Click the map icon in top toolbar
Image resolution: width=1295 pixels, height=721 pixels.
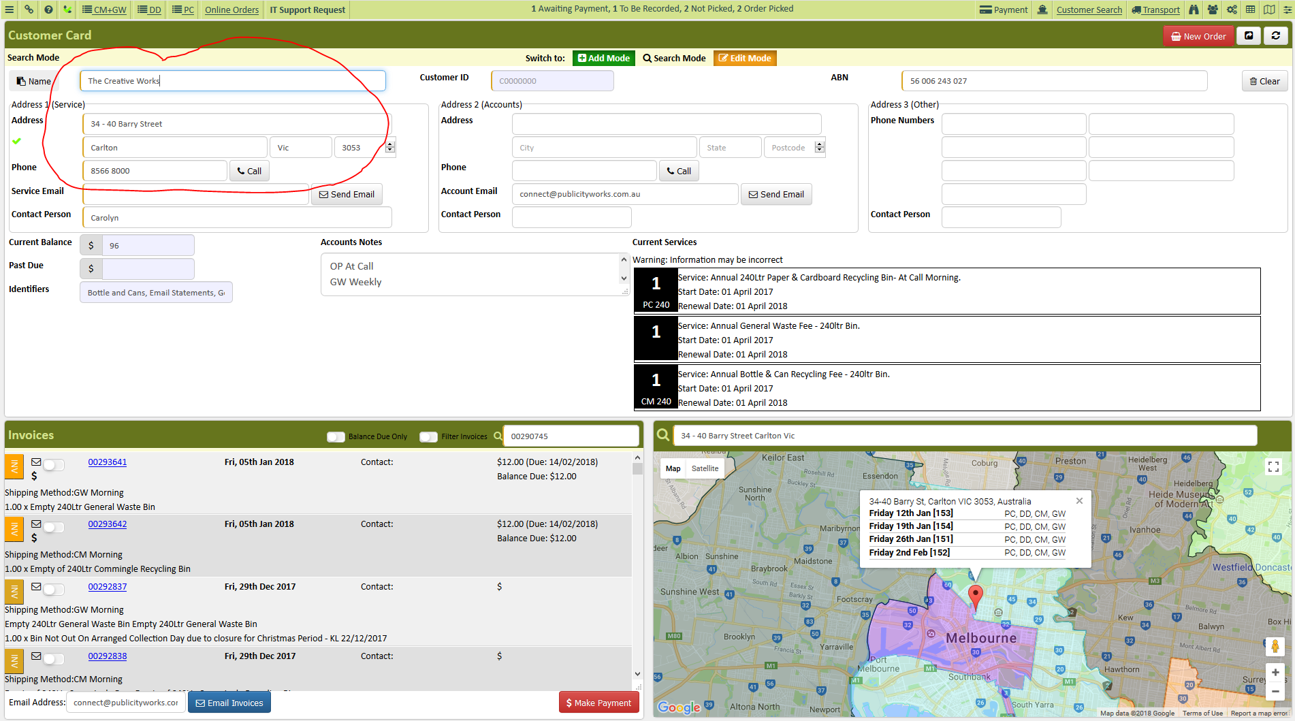[x=1269, y=10]
